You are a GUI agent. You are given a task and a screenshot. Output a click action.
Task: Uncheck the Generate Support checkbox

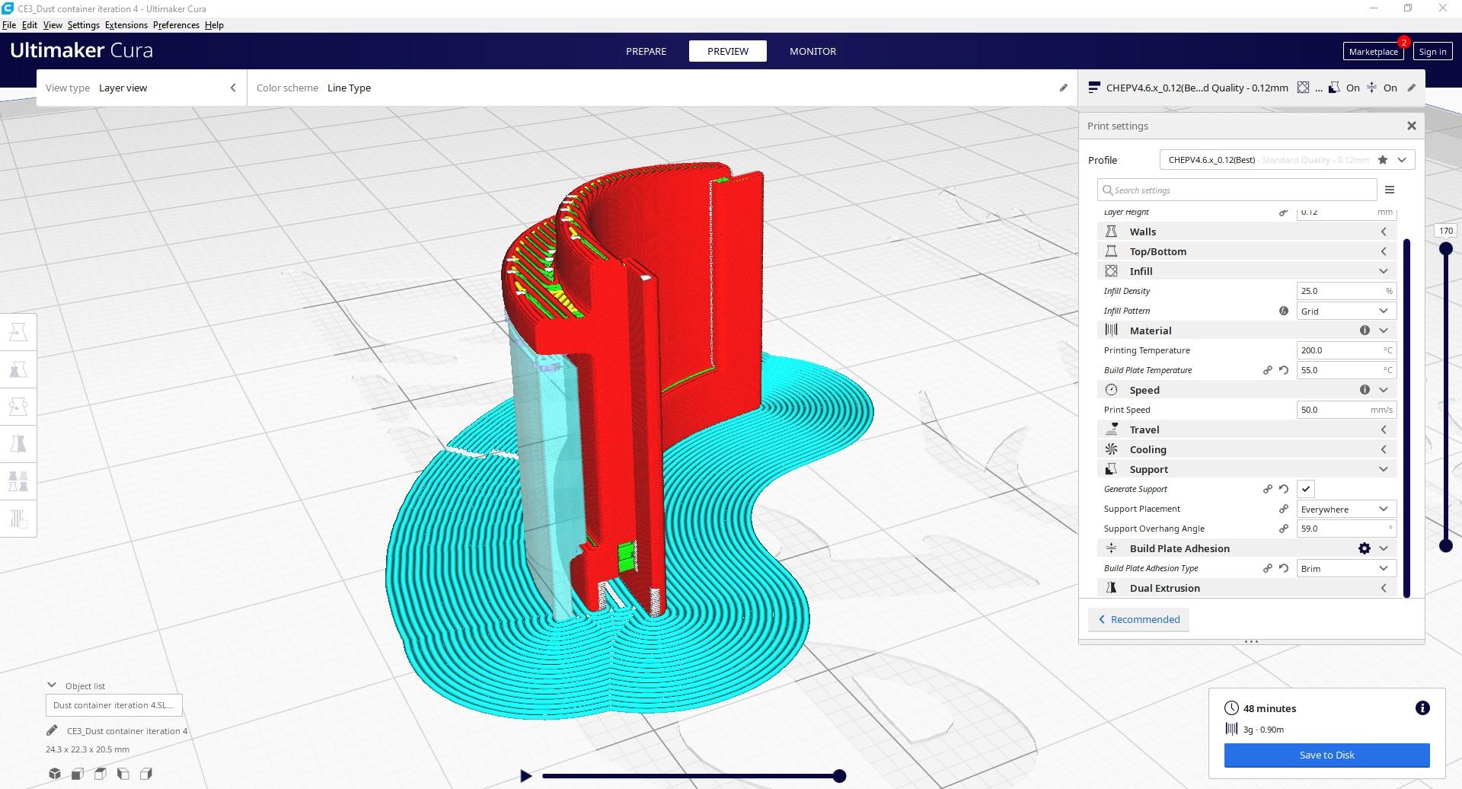pyautogui.click(x=1306, y=489)
